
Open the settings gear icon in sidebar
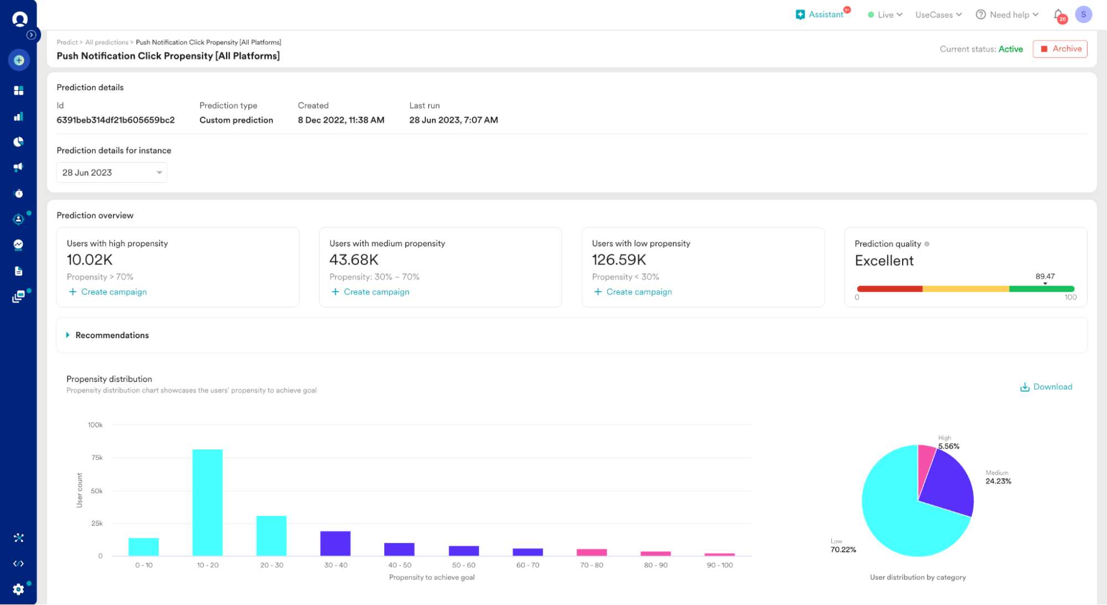coord(19,589)
